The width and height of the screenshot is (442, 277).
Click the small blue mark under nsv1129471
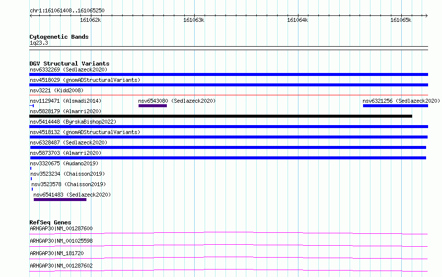(x=32, y=106)
